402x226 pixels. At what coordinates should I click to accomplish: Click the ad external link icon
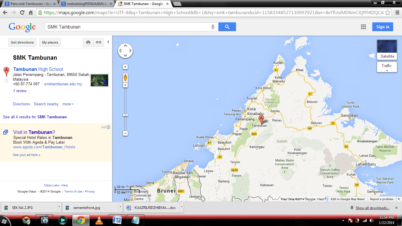coord(6,132)
